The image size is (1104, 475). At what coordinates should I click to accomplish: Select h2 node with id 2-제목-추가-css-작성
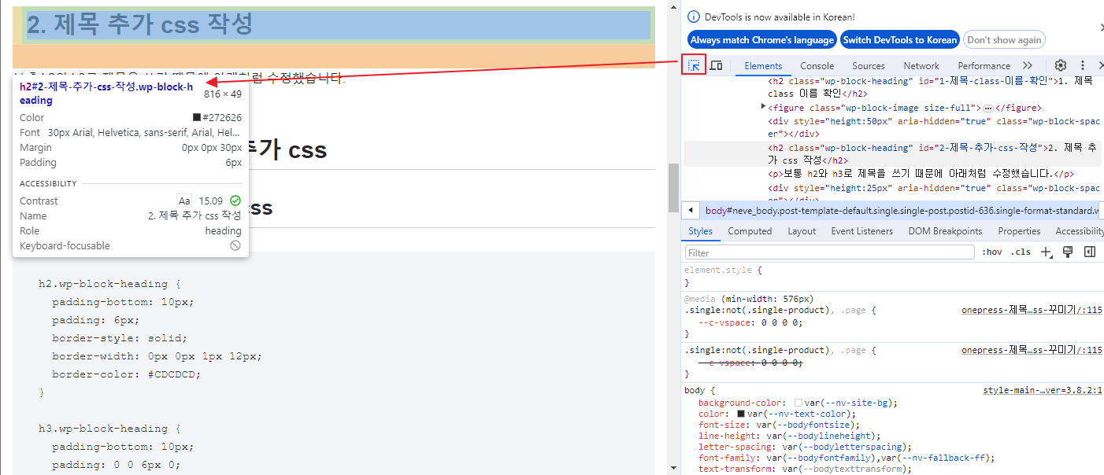point(891,153)
